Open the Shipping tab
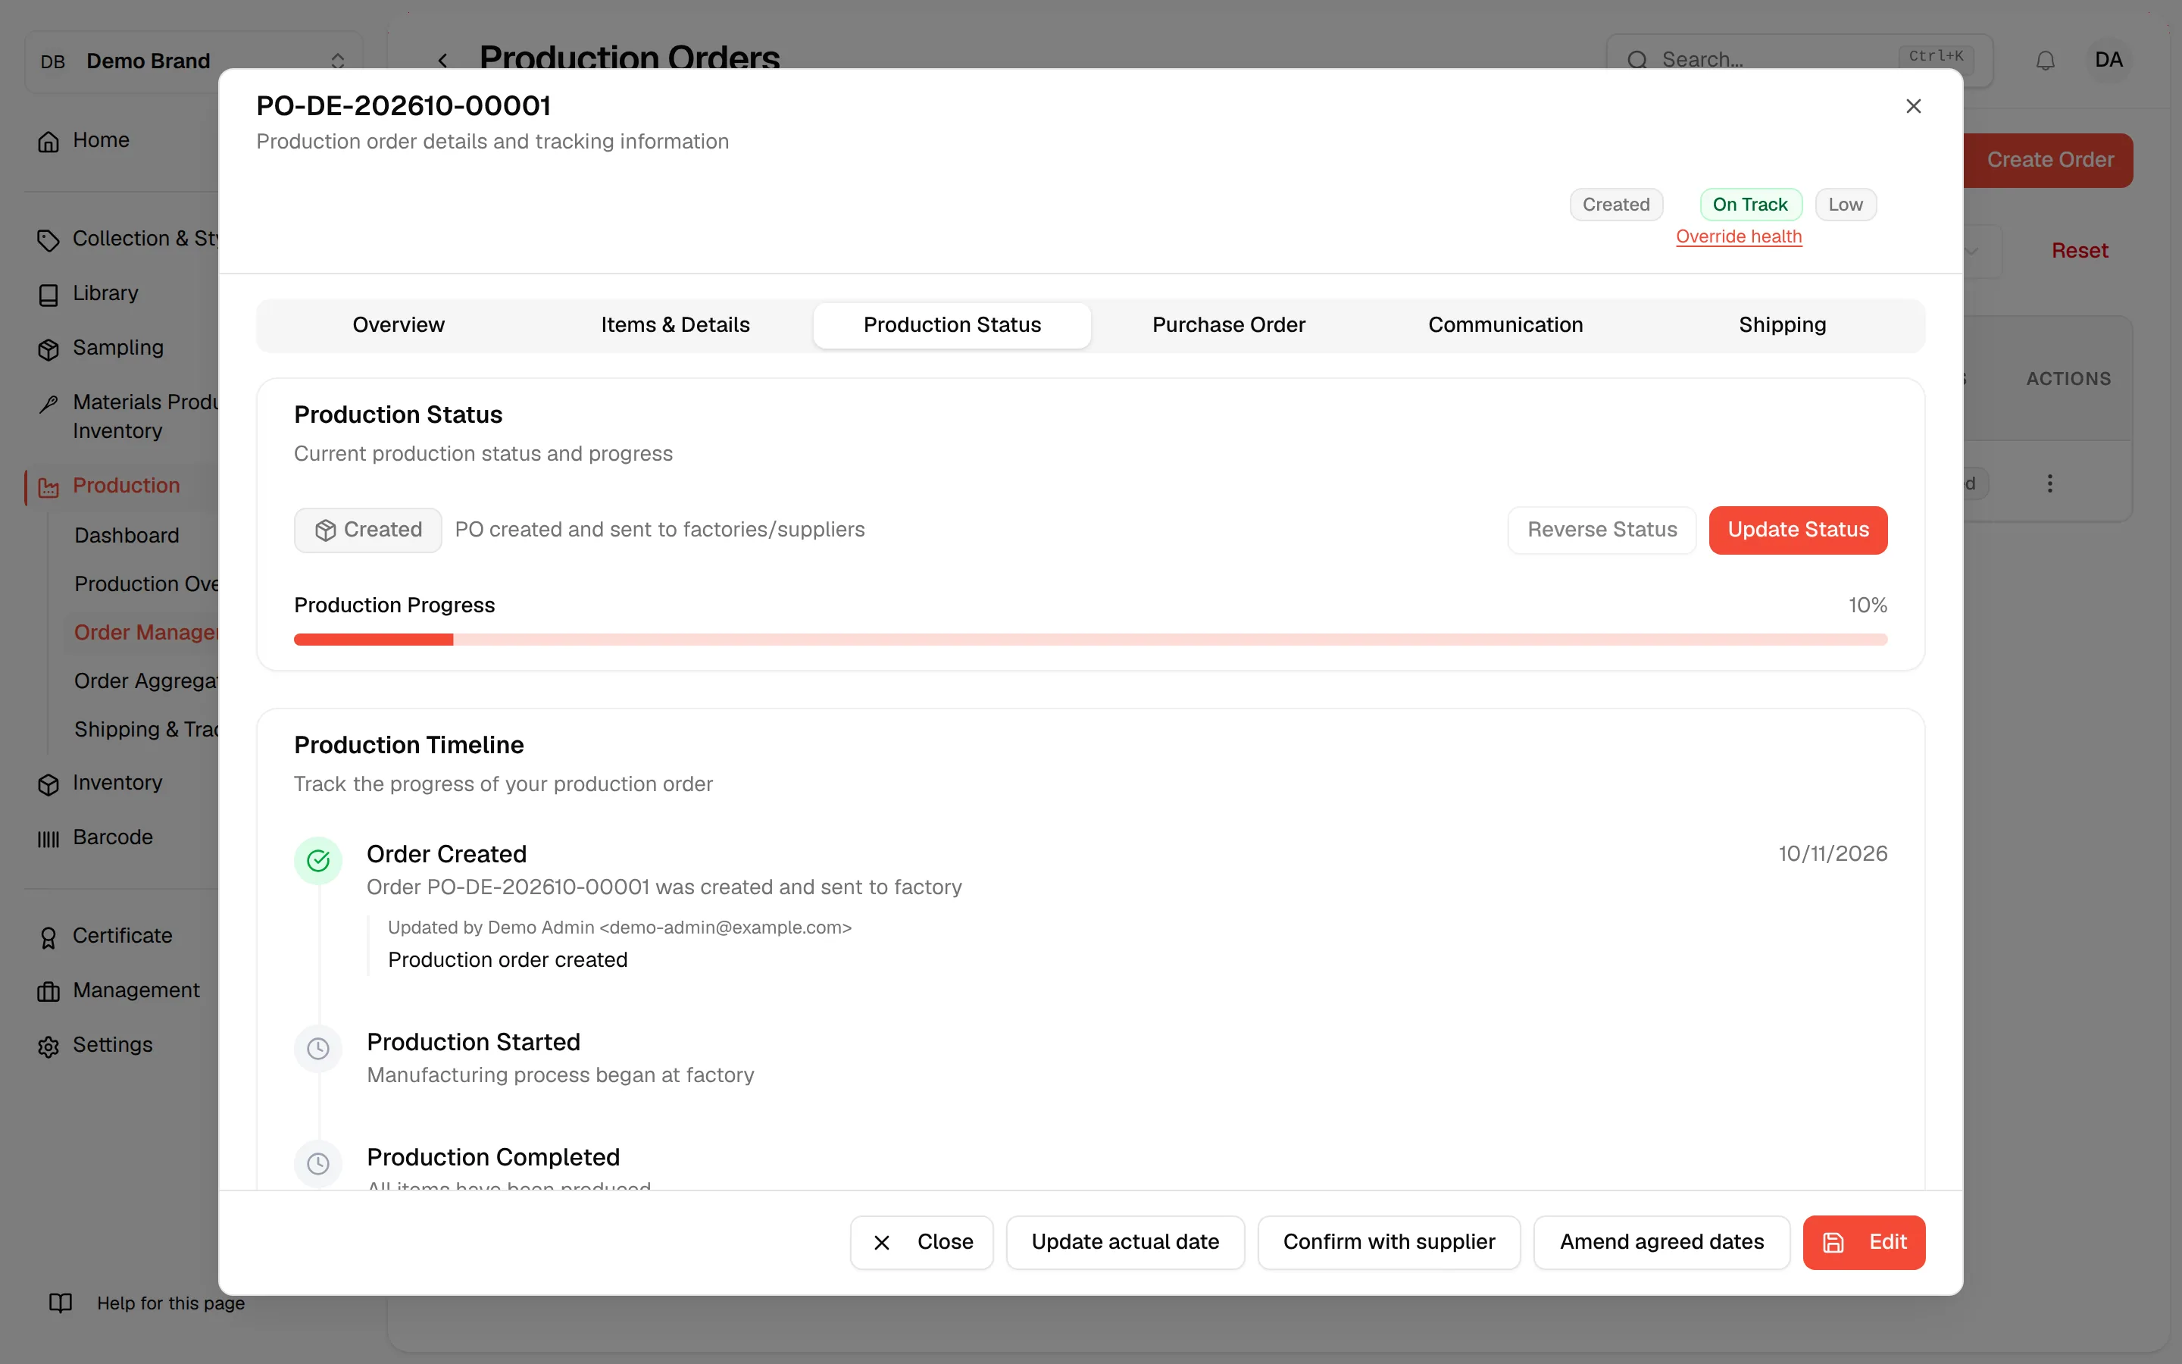2182x1364 pixels. point(1783,325)
